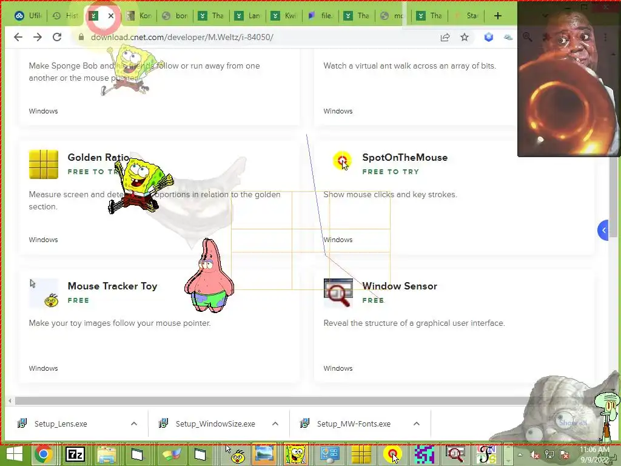Switch to the Lan tab
This screenshot has width=621, height=466.
(248, 16)
